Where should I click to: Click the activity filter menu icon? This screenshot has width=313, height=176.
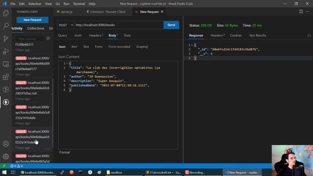(48, 38)
